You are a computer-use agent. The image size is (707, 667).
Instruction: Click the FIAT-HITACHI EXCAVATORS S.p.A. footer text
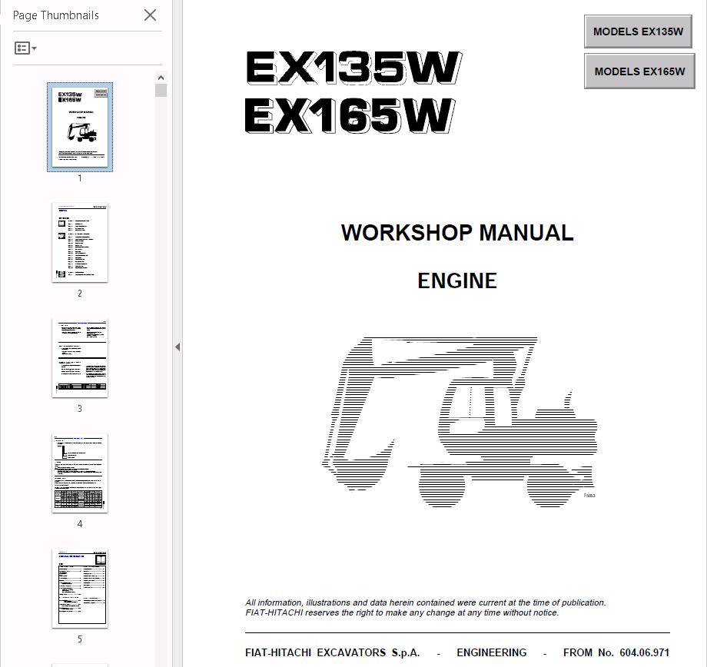(x=332, y=652)
